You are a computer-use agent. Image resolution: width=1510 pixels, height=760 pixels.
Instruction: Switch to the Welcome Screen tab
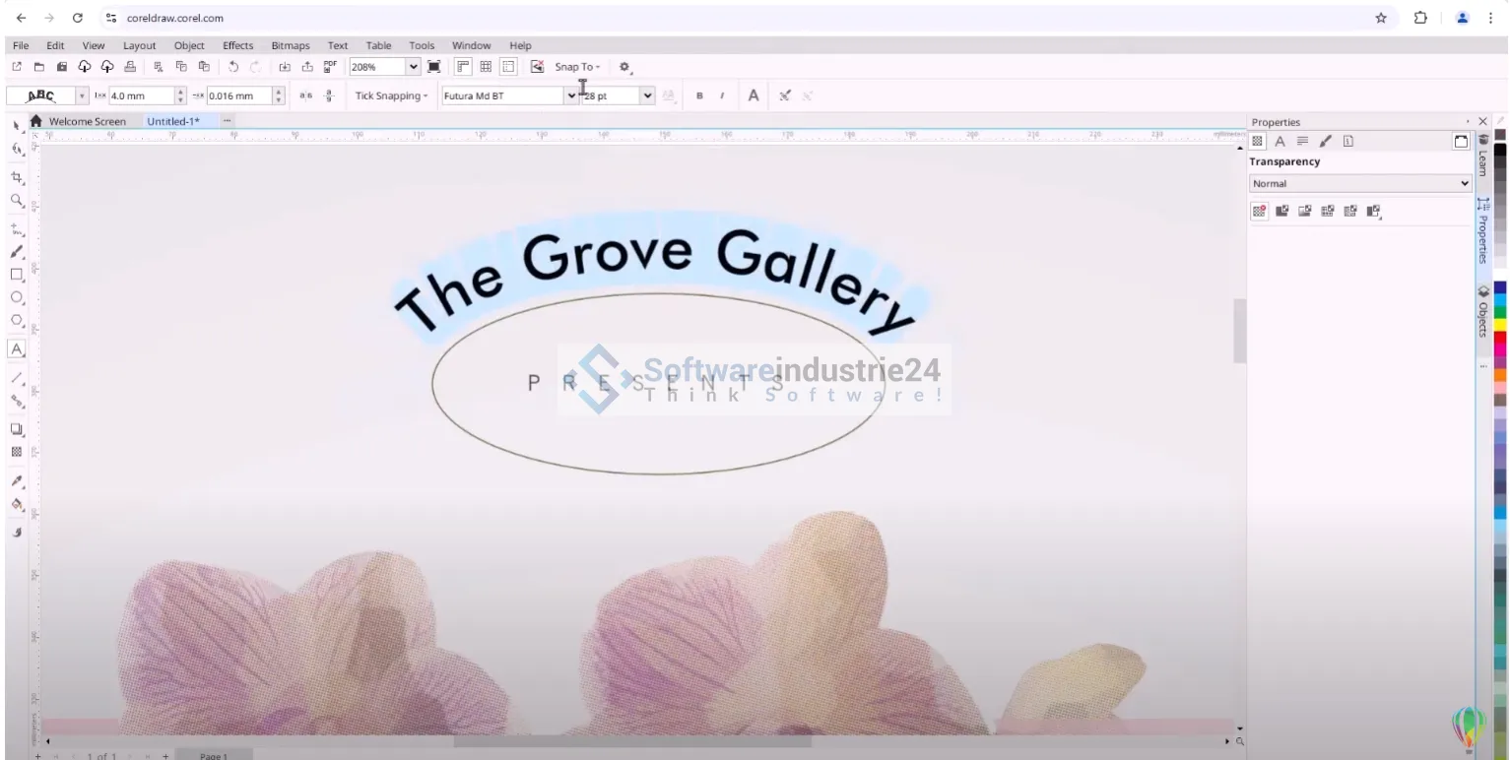(x=87, y=121)
